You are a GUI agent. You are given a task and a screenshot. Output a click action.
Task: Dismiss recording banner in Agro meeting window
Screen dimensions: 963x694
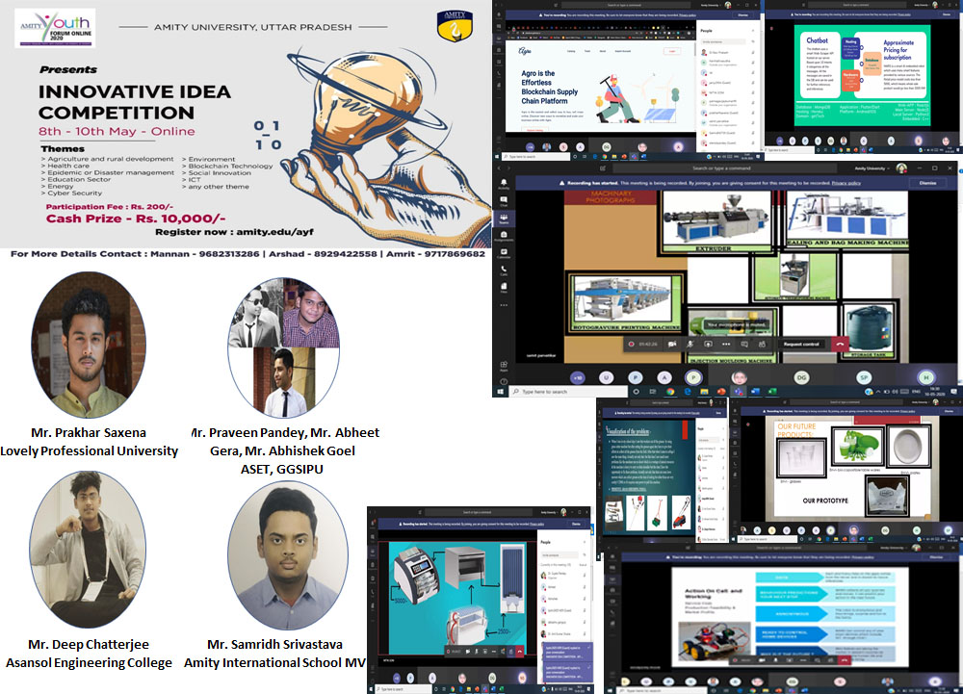click(742, 14)
